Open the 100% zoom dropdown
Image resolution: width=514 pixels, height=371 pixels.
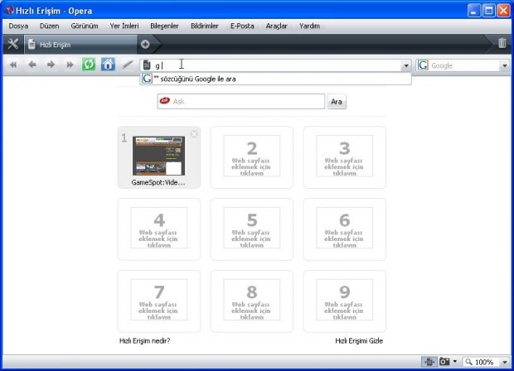(x=505, y=362)
